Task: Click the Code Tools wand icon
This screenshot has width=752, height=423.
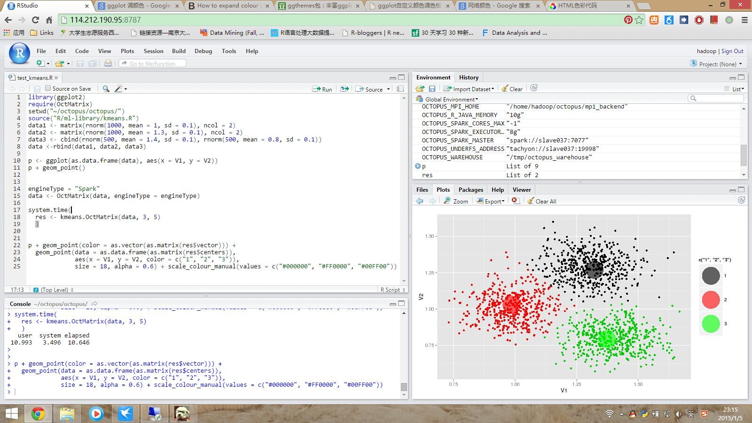Action: tap(119, 89)
